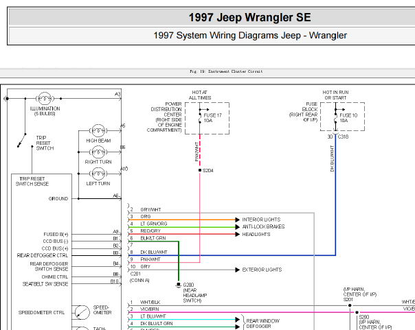This screenshot has height=330, width=415.
Task: Click the FUSE 10 10A label
Action: [348, 118]
